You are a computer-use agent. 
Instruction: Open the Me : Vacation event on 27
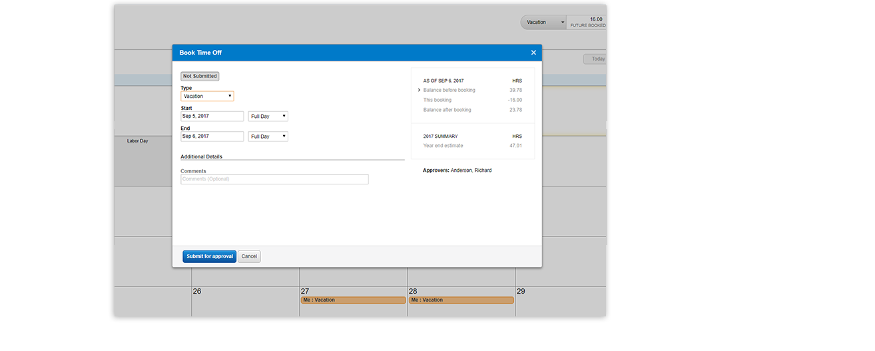(x=353, y=300)
